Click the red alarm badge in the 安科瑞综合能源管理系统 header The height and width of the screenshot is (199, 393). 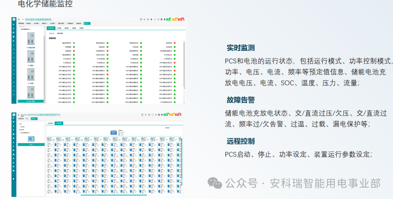(x=180, y=19)
